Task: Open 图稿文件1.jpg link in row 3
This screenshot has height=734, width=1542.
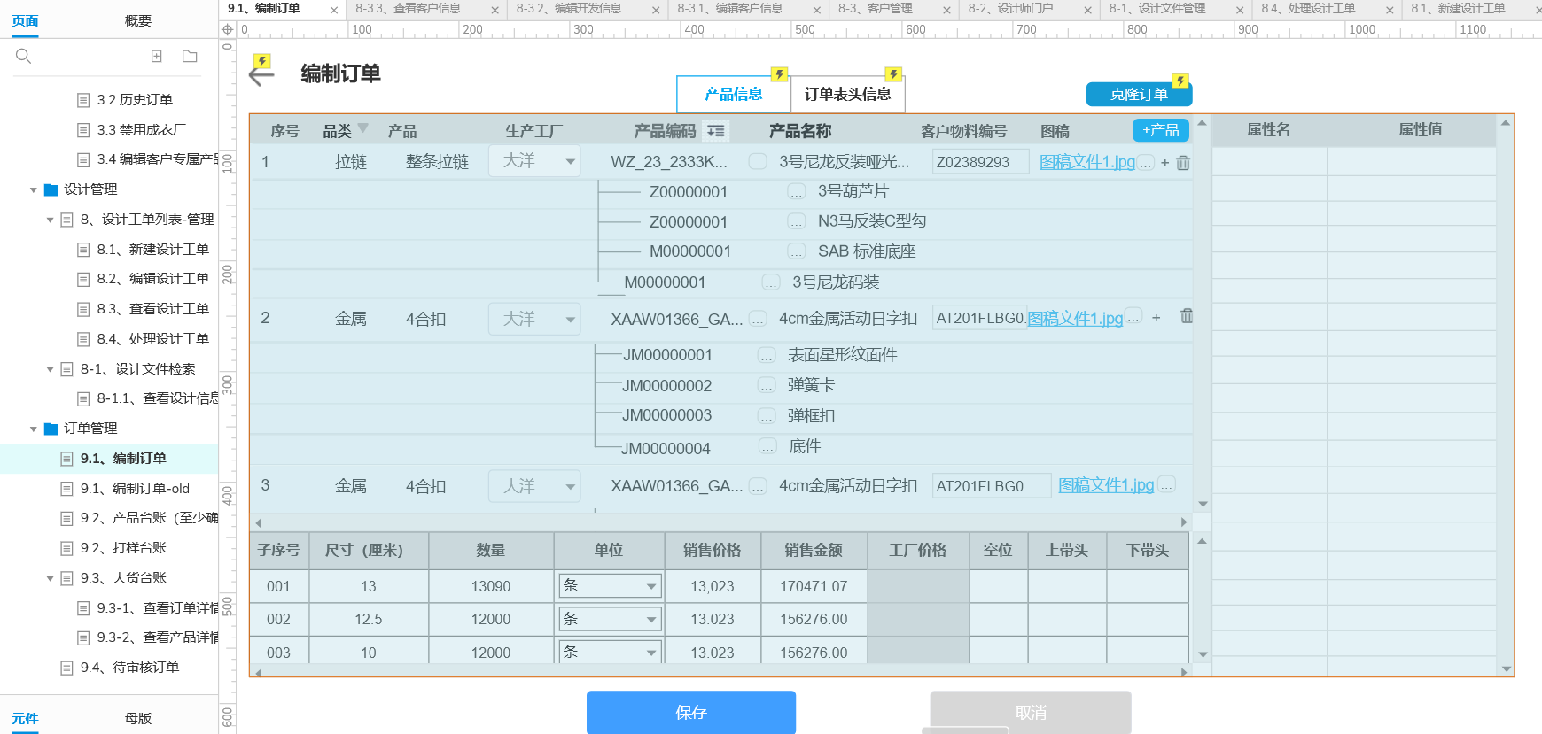Action: pos(1106,485)
